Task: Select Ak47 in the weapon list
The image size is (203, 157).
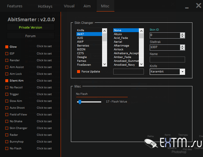Action: [89, 34]
